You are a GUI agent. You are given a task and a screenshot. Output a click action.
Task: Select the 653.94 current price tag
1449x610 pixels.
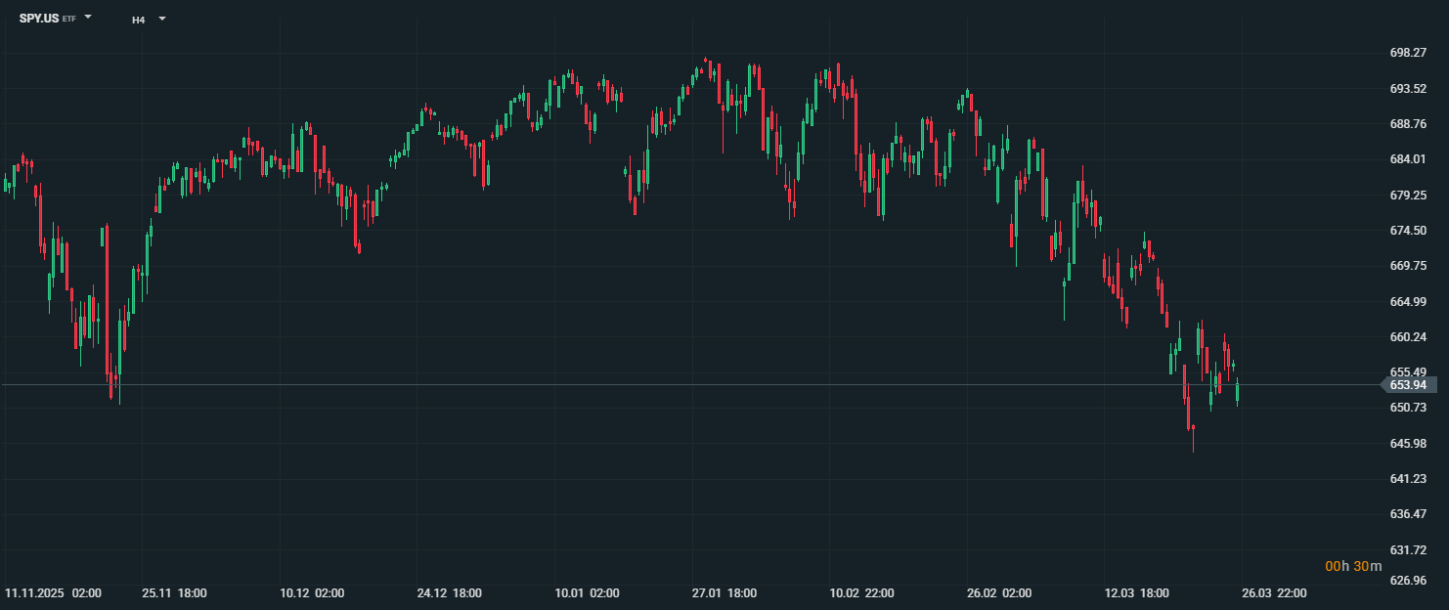coord(1407,385)
